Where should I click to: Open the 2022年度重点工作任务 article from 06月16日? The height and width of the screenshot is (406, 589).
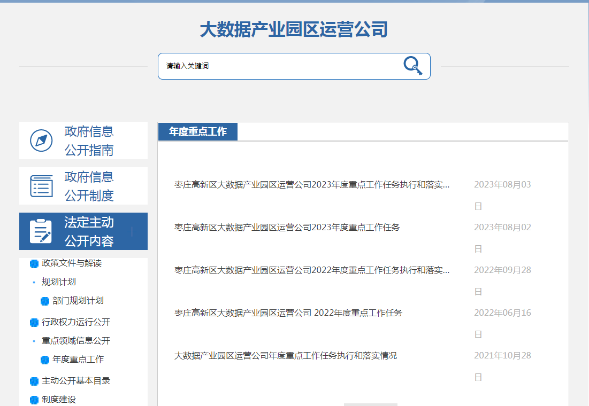pos(288,313)
